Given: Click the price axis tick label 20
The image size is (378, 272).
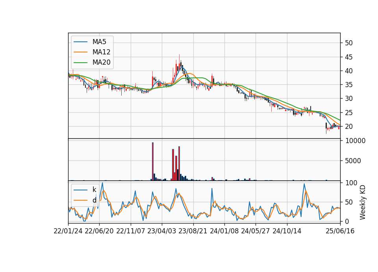Looking at the screenshot, I should 349,127.
